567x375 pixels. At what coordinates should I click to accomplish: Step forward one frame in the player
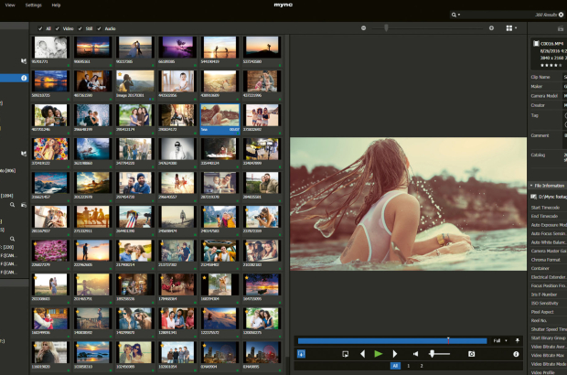(x=395, y=354)
